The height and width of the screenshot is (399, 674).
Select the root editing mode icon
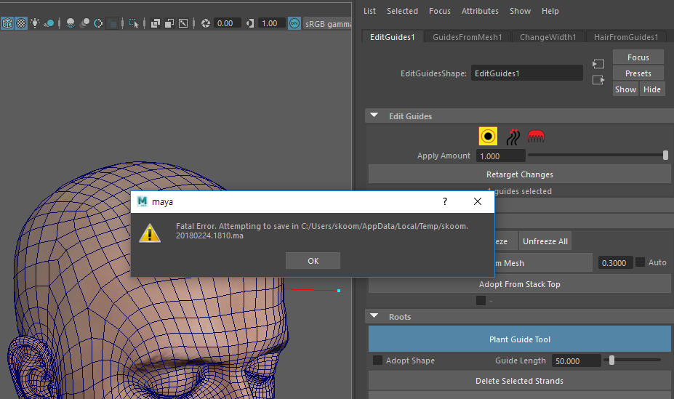pos(488,136)
